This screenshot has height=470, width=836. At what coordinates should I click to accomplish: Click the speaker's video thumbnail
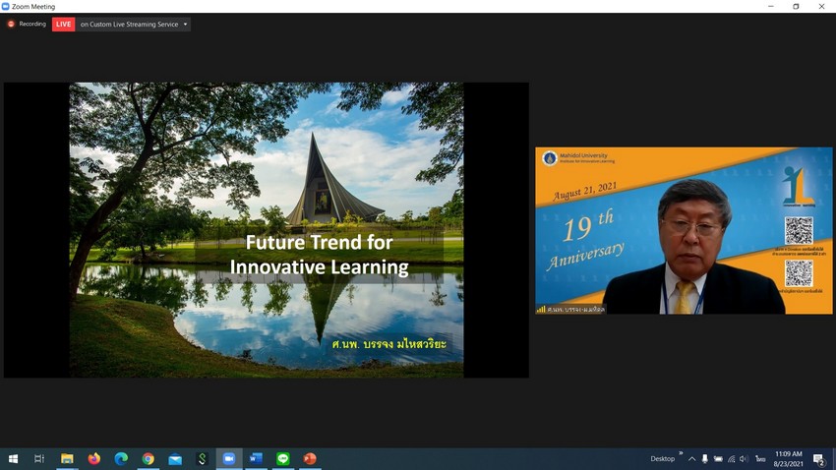pos(684,231)
